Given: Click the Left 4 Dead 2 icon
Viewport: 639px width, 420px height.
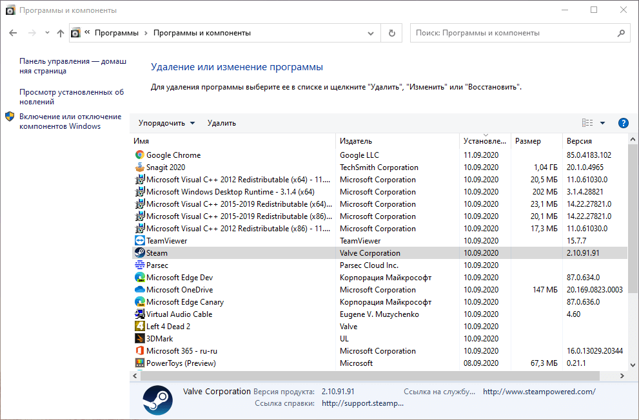Looking at the screenshot, I should point(140,326).
